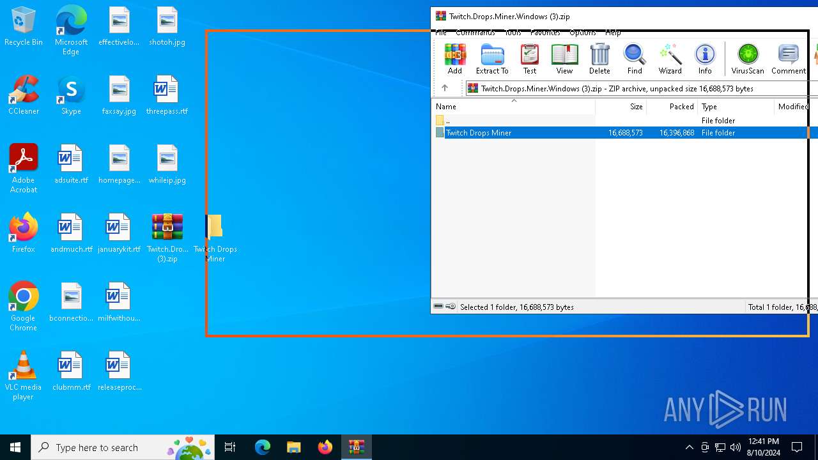The height and width of the screenshot is (460, 818).
Task: Click the WinRAR taskbar button
Action: (x=356, y=447)
